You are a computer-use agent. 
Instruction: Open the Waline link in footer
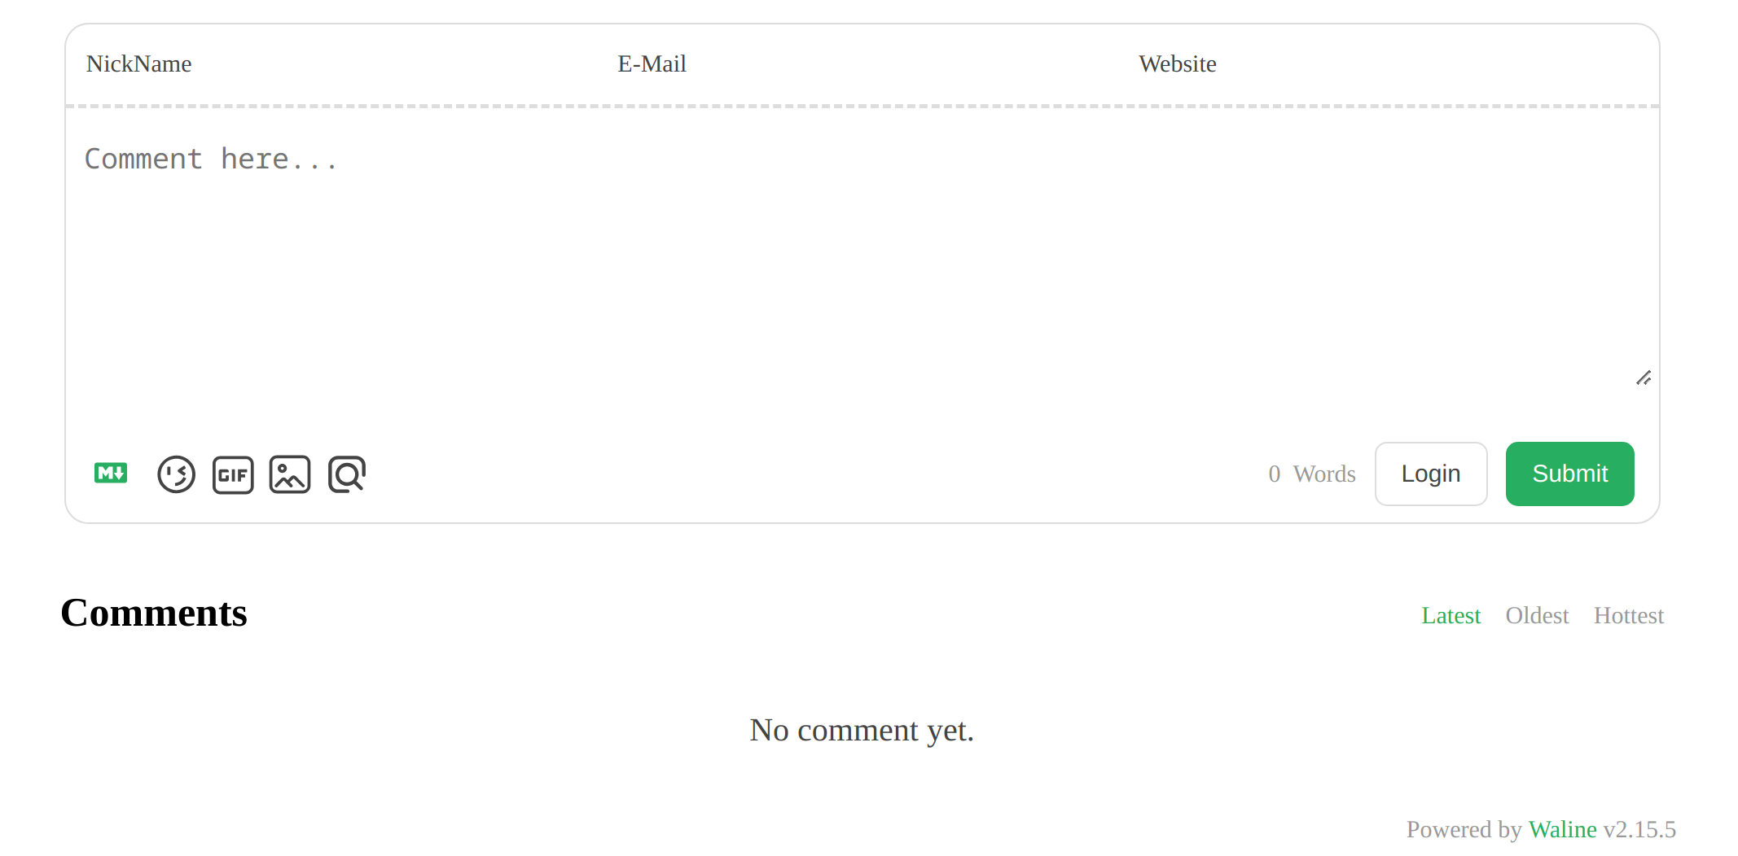(1562, 829)
